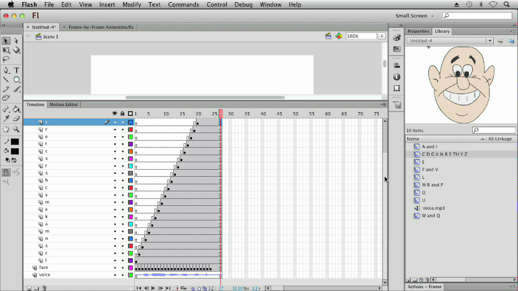Switch to Frame-by-Frame Animation.fla document tab

click(x=101, y=27)
